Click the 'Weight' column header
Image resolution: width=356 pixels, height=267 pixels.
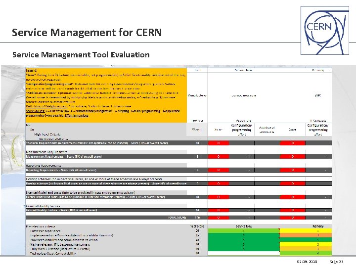click(x=197, y=130)
